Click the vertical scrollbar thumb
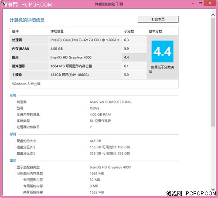The width and height of the screenshot is (218, 198). [x=213, y=72]
